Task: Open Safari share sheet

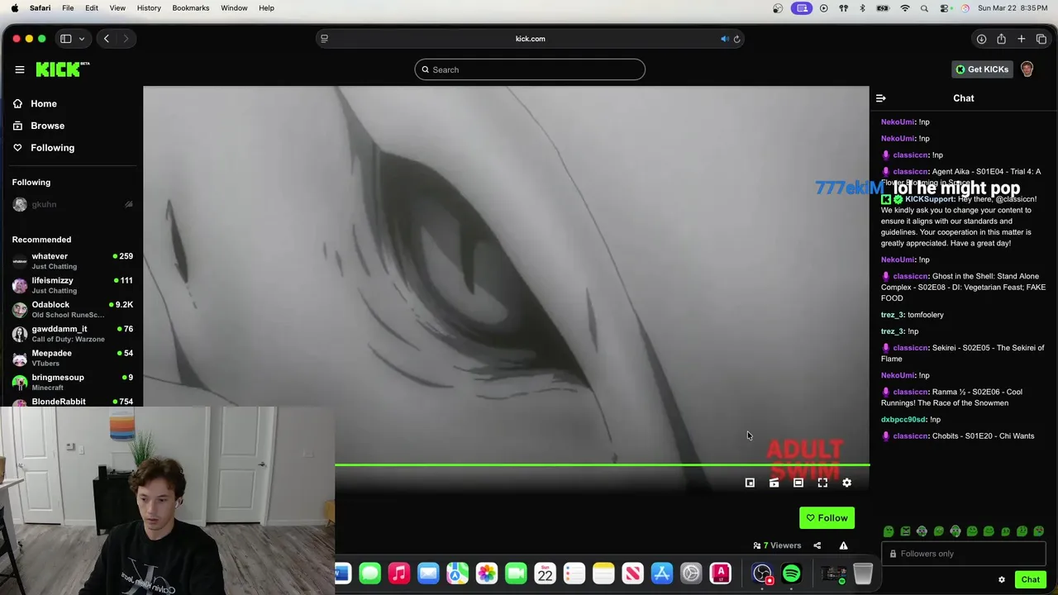Action: 1001,39
